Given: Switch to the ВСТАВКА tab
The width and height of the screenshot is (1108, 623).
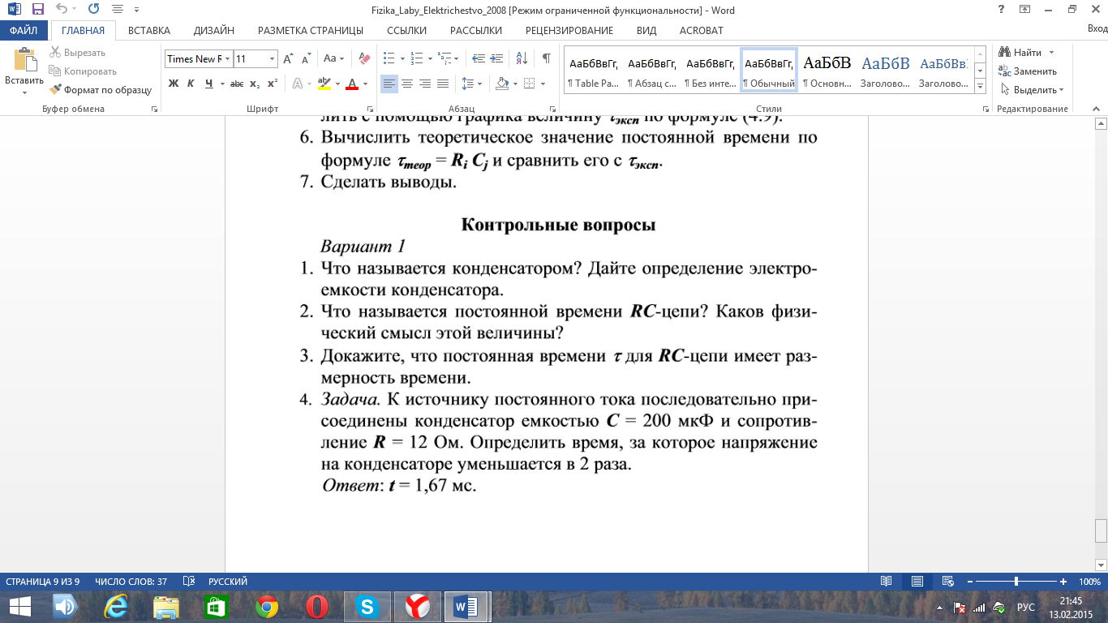Looking at the screenshot, I should (x=149, y=31).
